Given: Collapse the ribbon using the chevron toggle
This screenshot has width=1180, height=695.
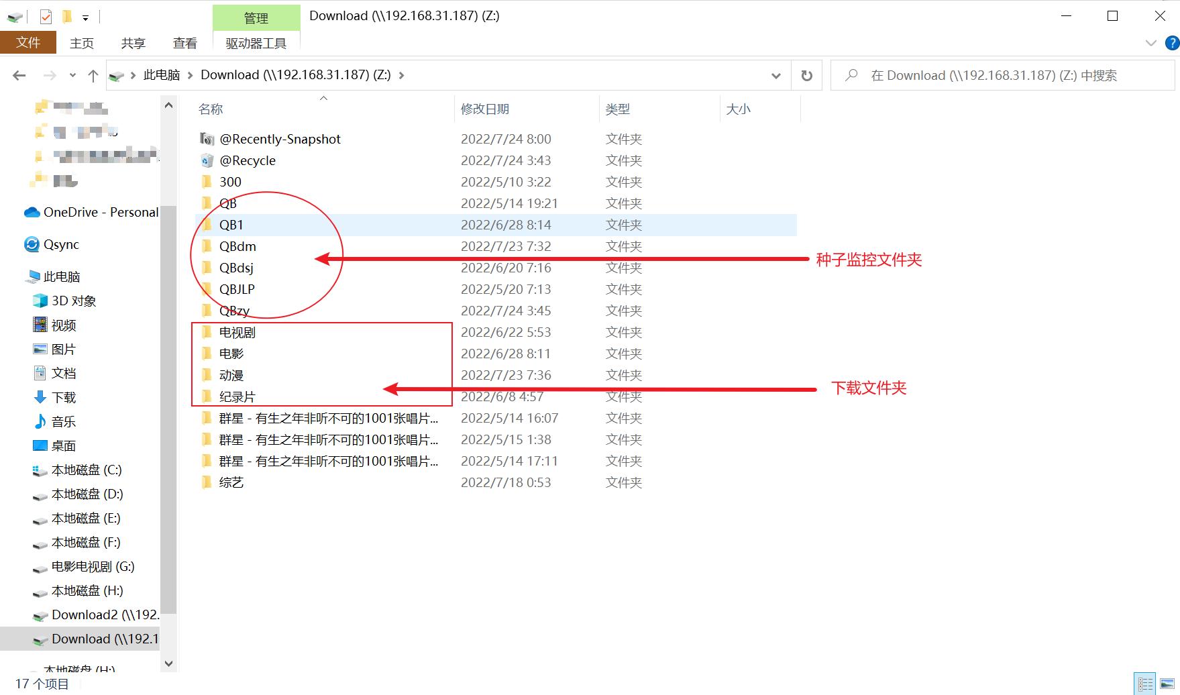Looking at the screenshot, I should [x=1150, y=43].
